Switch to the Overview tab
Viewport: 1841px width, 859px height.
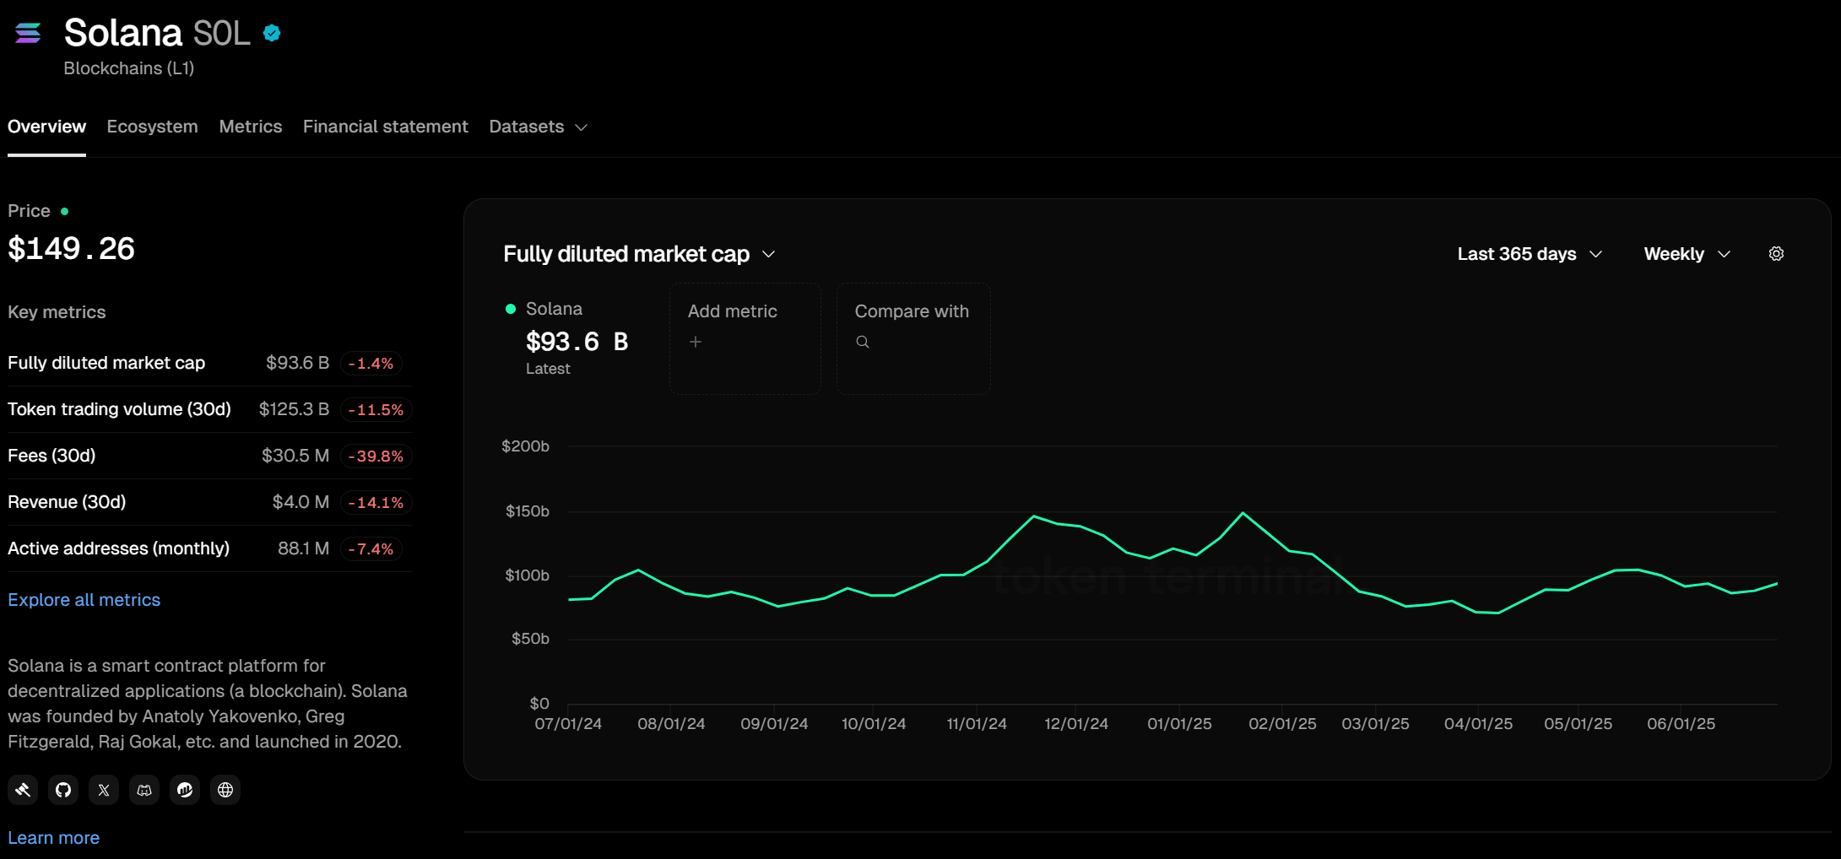point(46,127)
